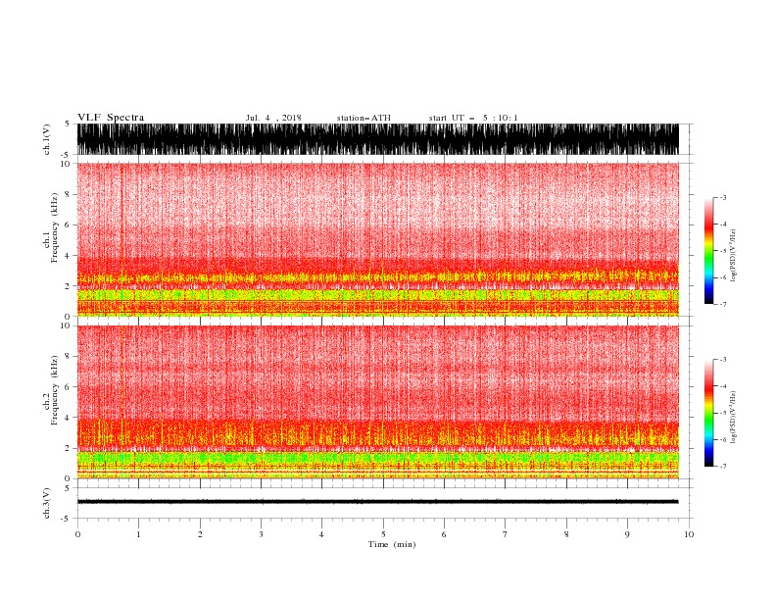Click the ch.2 color bar "log(PSD)(V²/Hz)" label

pos(733,418)
